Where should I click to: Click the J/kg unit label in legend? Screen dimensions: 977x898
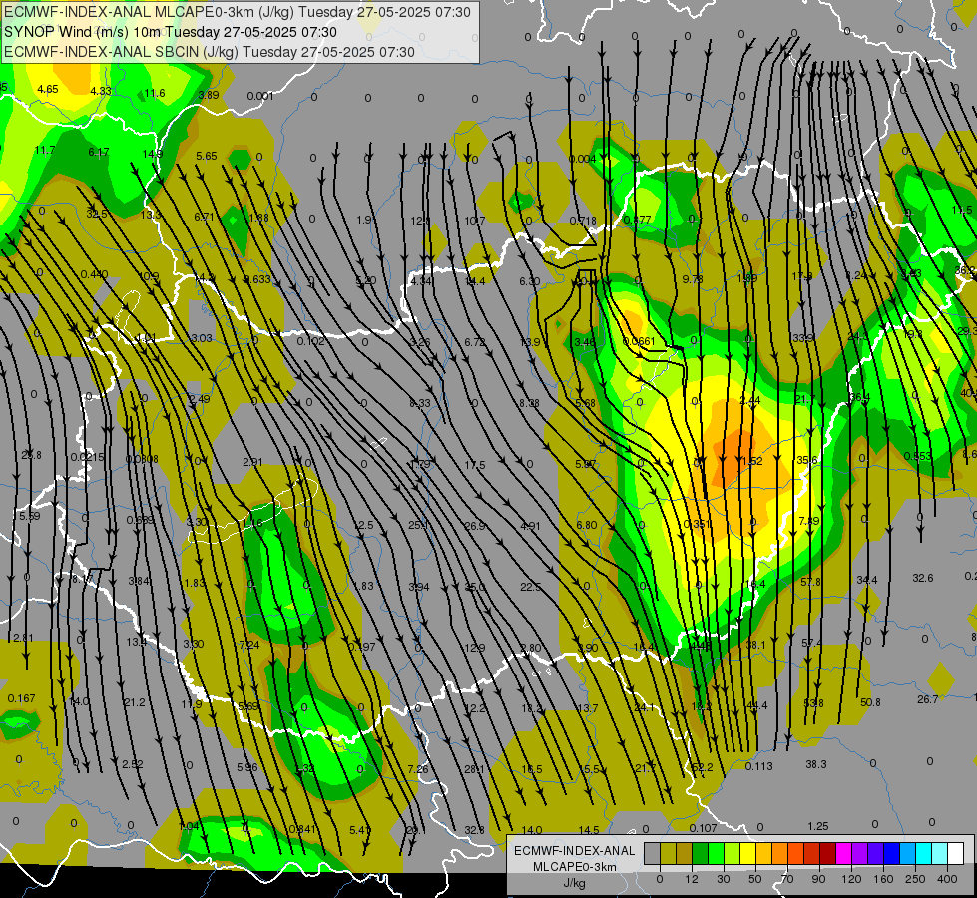pos(574,883)
